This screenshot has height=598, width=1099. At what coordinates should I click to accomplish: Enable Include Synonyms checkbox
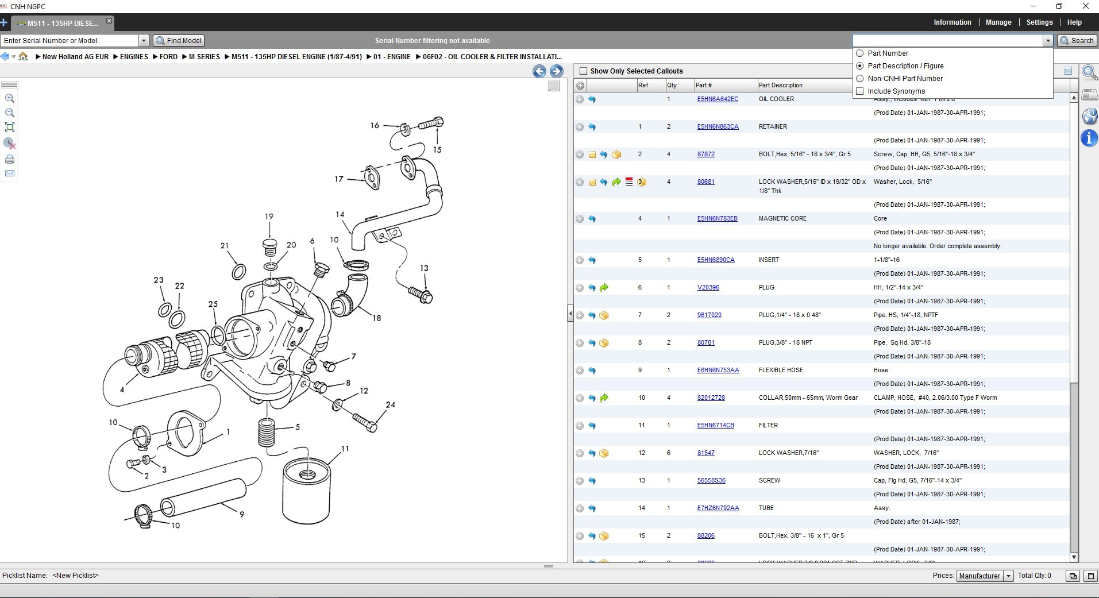tap(860, 91)
